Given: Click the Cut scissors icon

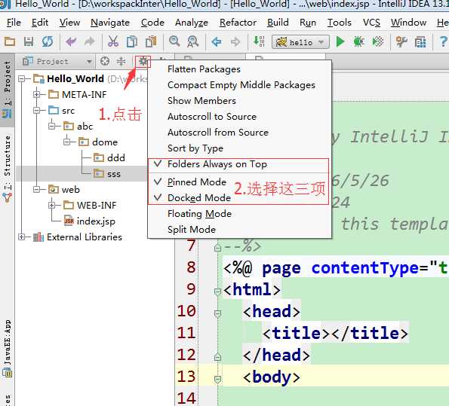Looking at the screenshot, I should pos(113,41).
